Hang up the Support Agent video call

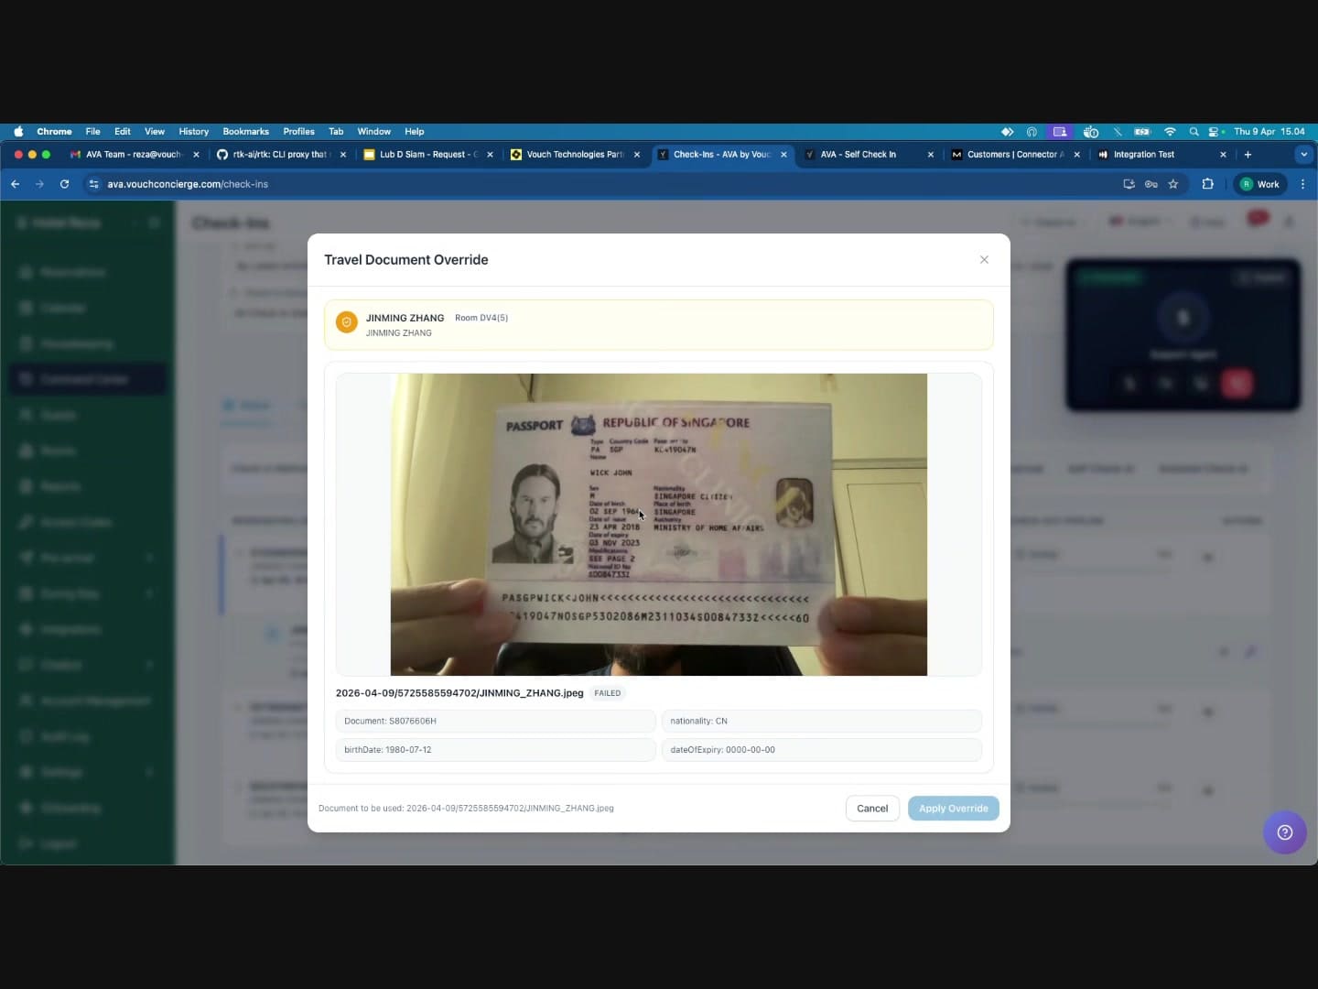point(1237,384)
